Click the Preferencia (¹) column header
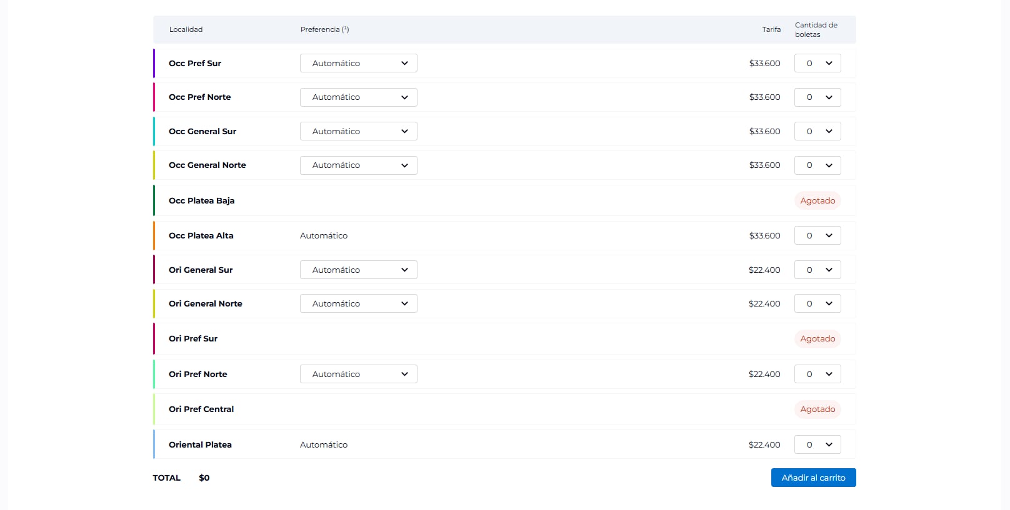 [x=324, y=29]
